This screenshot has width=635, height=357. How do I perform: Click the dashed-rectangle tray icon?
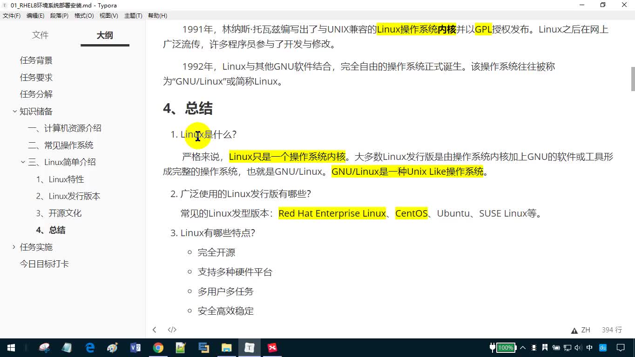point(534,348)
